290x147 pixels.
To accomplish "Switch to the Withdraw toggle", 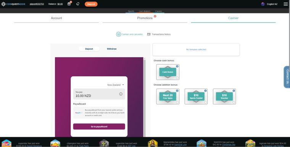I will [112, 49].
